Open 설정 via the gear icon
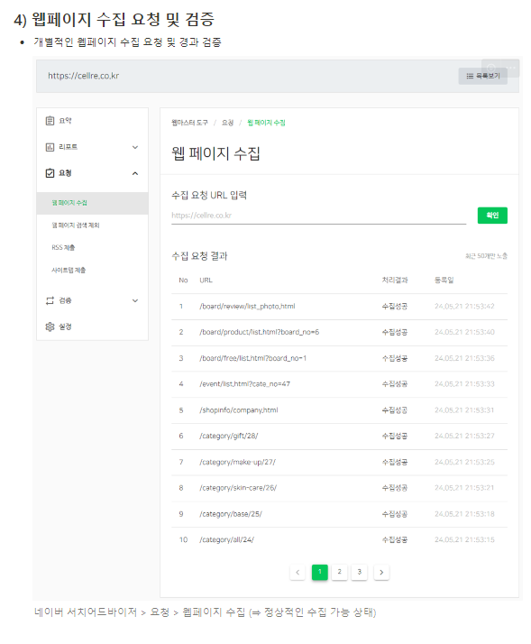Viewport: 531px width, 644px height. (50, 327)
